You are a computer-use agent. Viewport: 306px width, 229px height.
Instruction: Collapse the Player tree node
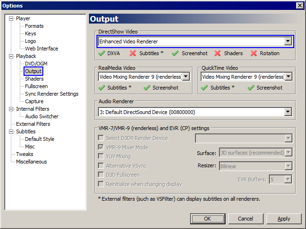[x=11, y=18]
